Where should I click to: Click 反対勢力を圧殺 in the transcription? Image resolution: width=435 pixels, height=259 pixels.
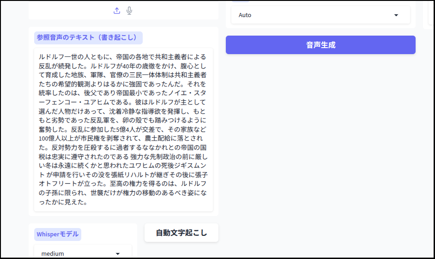68,148
